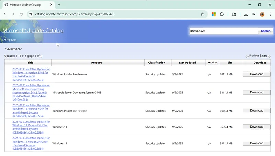Image resolution: width=275 pixels, height=156 pixels.
Task: Open the help link
Action: 14,40
